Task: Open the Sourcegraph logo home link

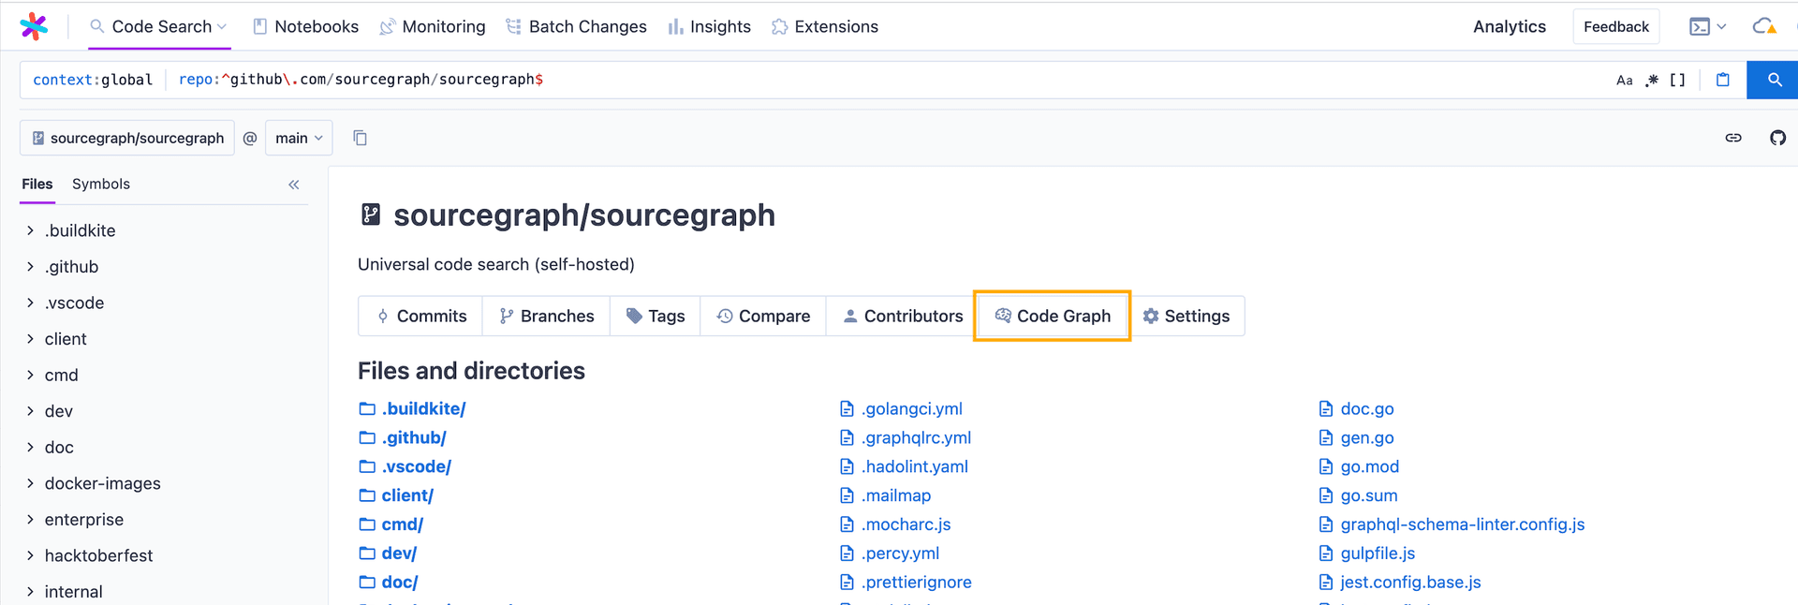Action: tap(34, 26)
